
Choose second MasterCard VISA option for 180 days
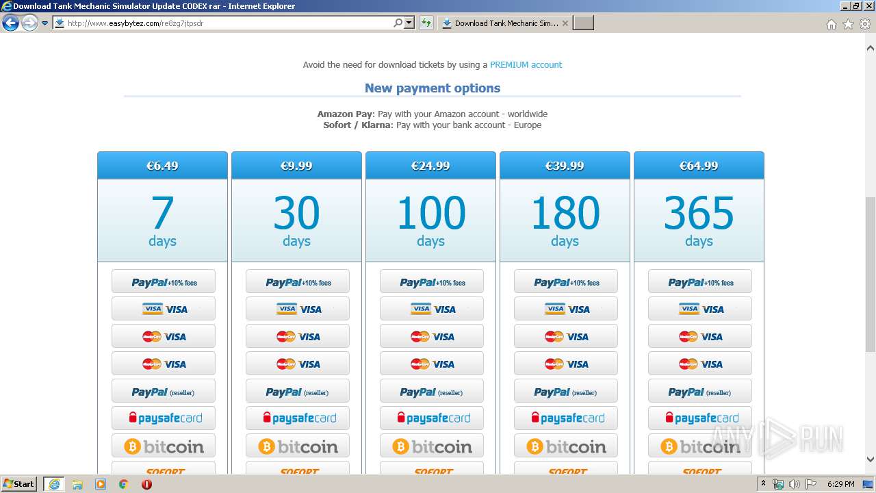pyautogui.click(x=566, y=364)
